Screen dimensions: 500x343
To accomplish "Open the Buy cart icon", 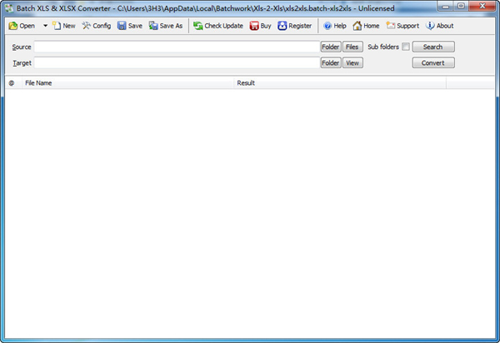I will click(x=261, y=26).
